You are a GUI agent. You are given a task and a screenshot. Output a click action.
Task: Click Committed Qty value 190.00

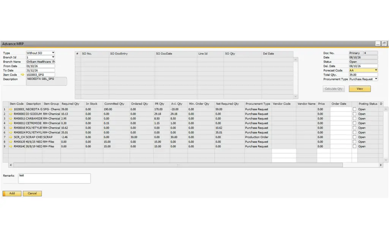(x=108, y=109)
